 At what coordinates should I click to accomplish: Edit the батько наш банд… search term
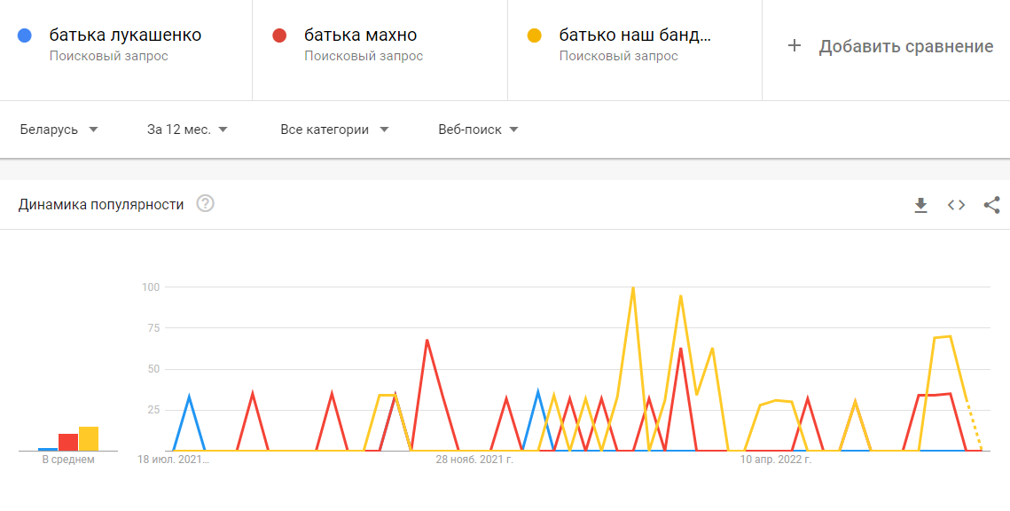(x=635, y=35)
